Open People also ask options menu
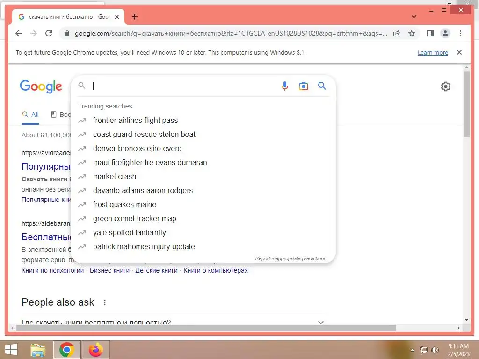This screenshot has width=479, height=359. [105, 302]
